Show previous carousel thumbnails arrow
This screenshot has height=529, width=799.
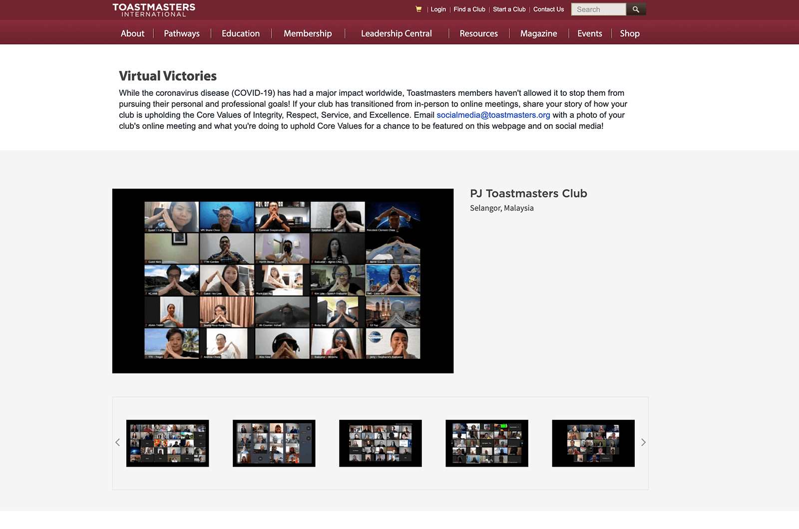(118, 442)
